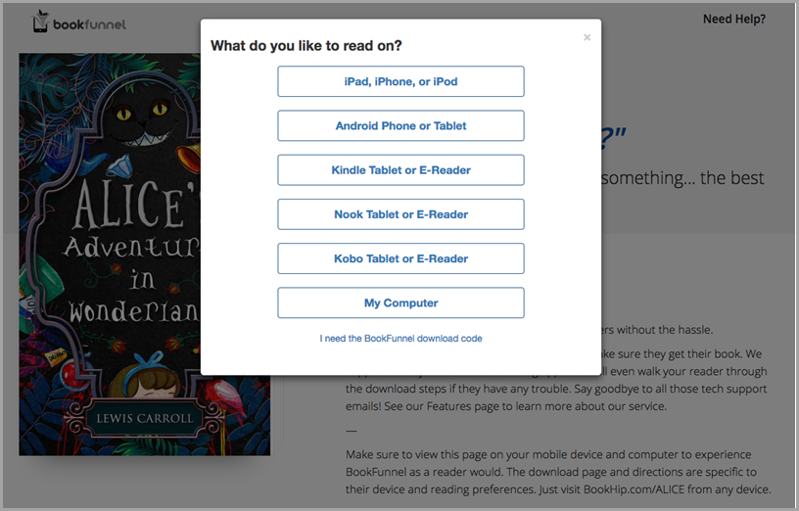Click the BookHip.com/ALICE address text
Viewport: 799px width, 511px height.
[x=634, y=489]
